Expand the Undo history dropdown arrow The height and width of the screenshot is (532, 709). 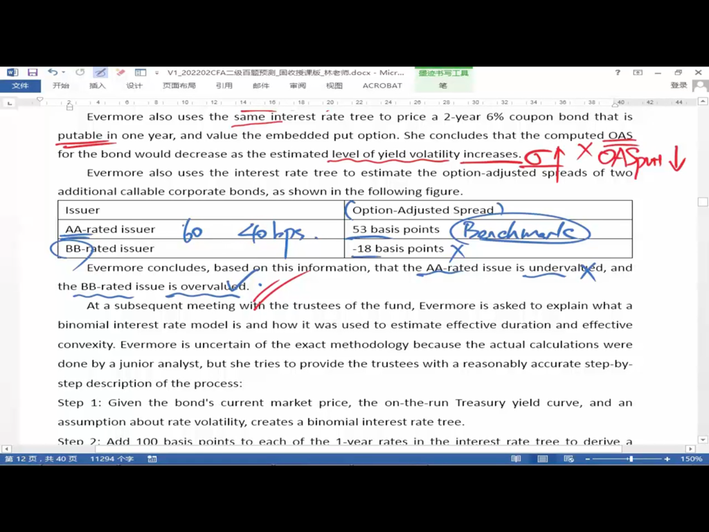pyautogui.click(x=63, y=72)
